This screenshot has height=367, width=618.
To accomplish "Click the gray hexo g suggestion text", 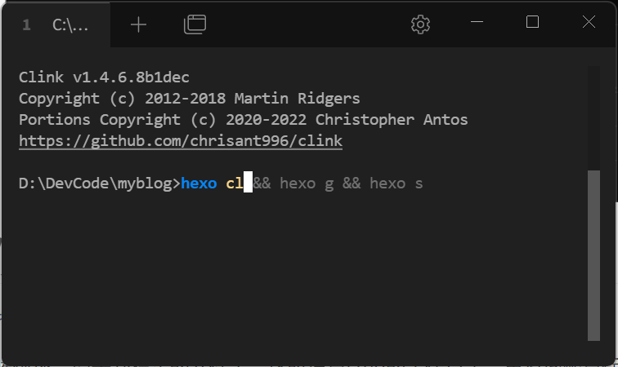I will (307, 183).
